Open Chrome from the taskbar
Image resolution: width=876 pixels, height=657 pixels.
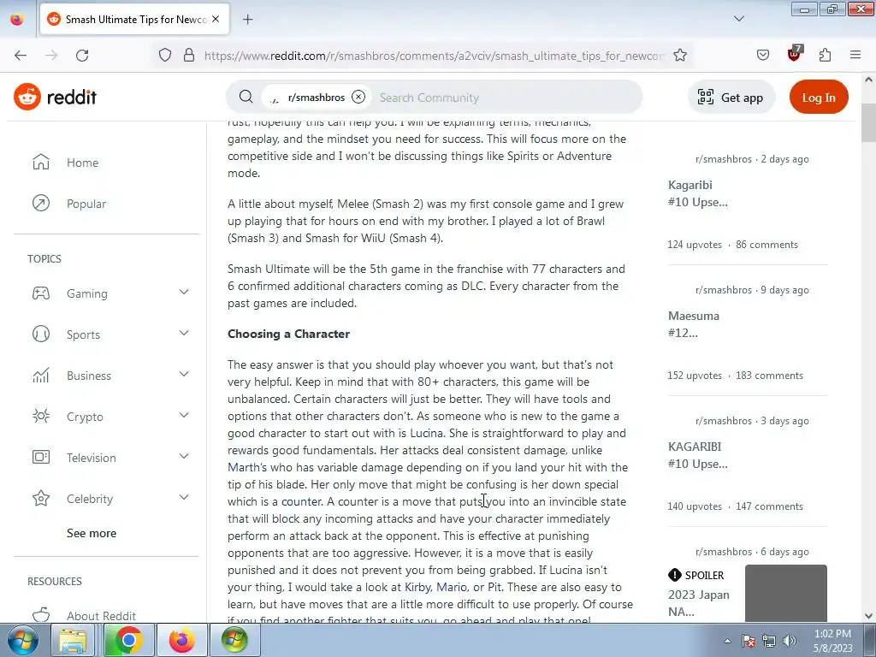(128, 640)
